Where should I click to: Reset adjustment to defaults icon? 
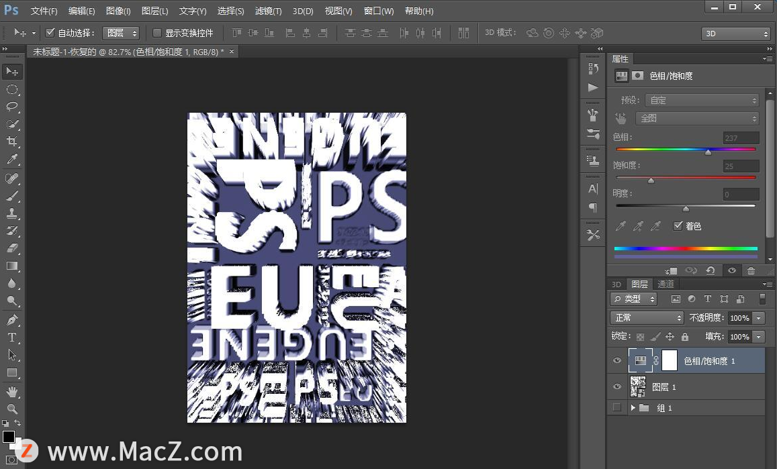[x=710, y=270]
